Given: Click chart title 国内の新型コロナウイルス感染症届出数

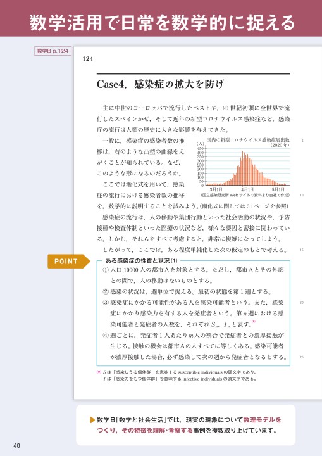Looking at the screenshot, I should (x=248, y=140).
